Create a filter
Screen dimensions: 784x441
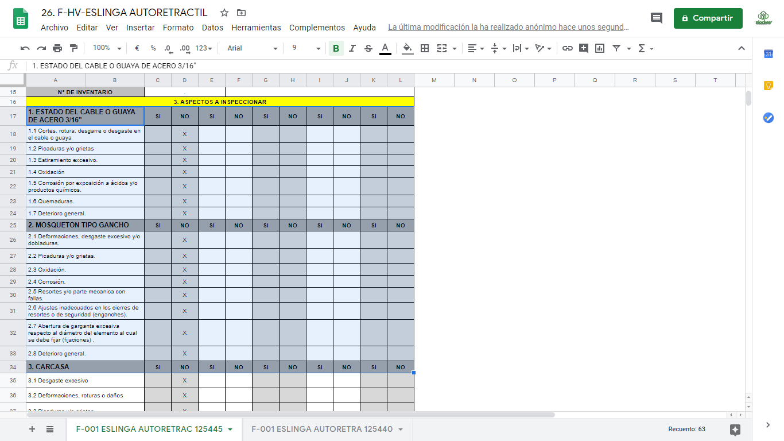616,48
